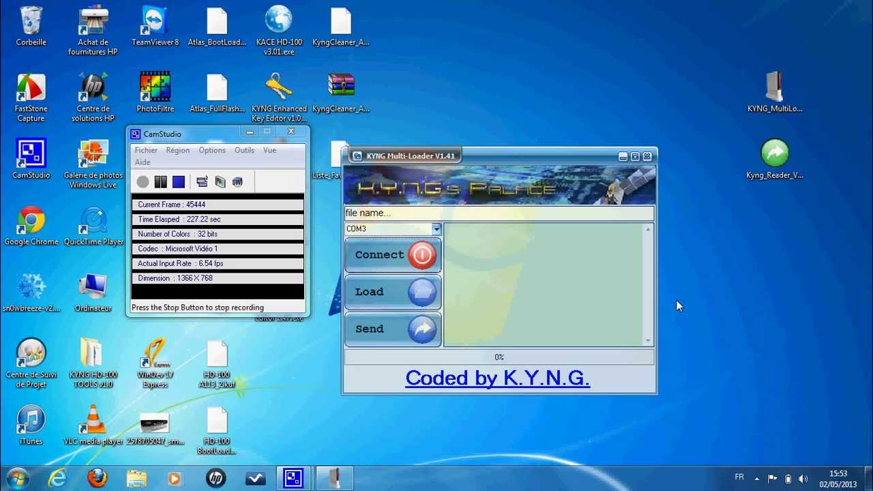Open the Options menu in CamStudio
Screen dimensions: 873x491
click(x=212, y=150)
